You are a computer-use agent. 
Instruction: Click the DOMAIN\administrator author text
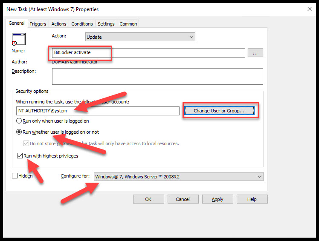tap(75, 62)
